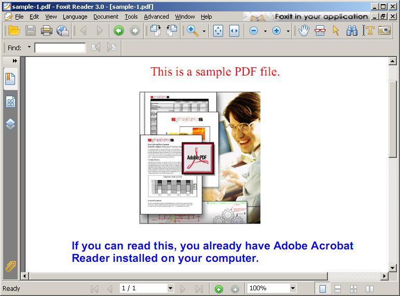400x296 pixels.
Task: Open the Find options dropdown arrow
Action: [29, 47]
